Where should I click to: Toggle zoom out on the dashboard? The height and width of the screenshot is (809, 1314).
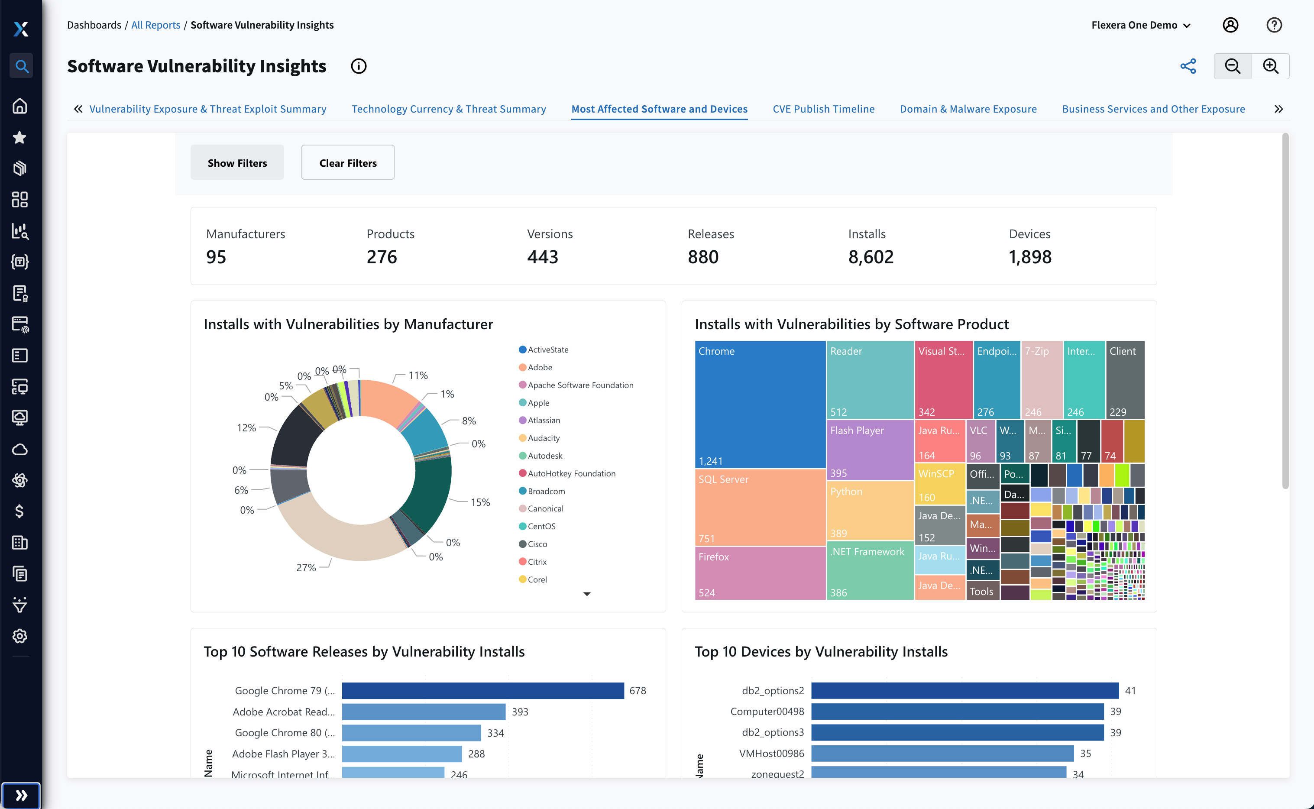click(x=1232, y=66)
